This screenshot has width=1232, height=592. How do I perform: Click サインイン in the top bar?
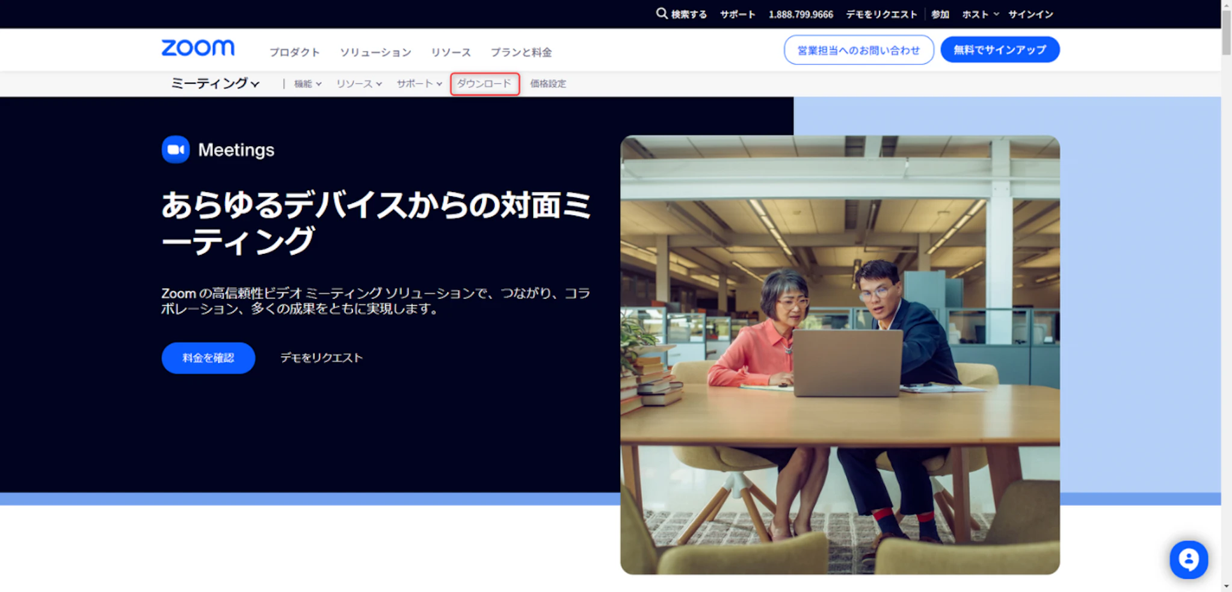coord(1030,14)
